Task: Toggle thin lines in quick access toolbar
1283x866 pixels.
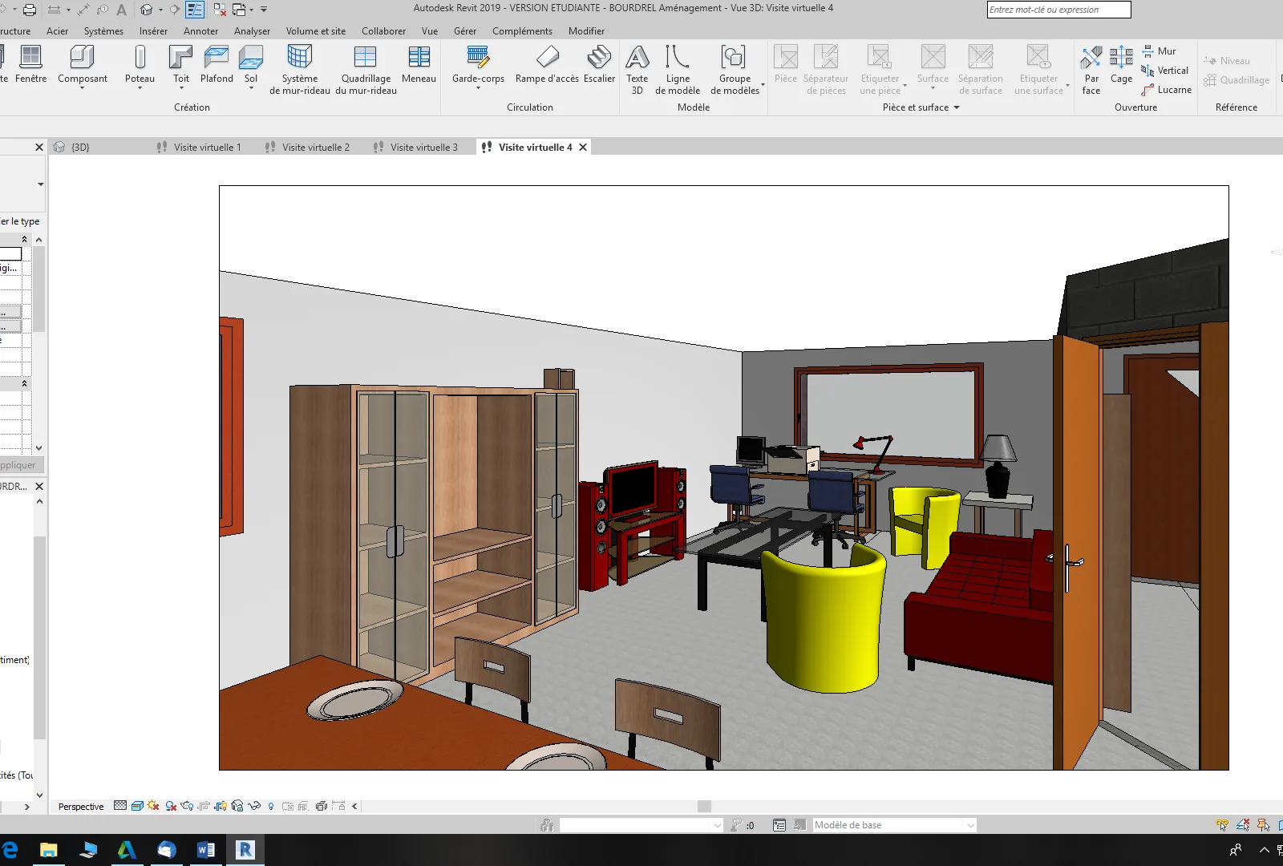Action: coord(195,10)
